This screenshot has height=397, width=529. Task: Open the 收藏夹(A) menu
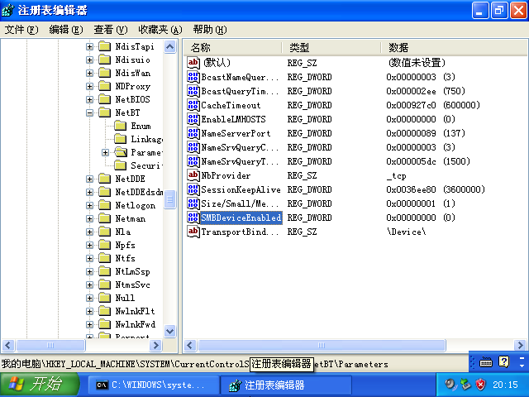(160, 30)
